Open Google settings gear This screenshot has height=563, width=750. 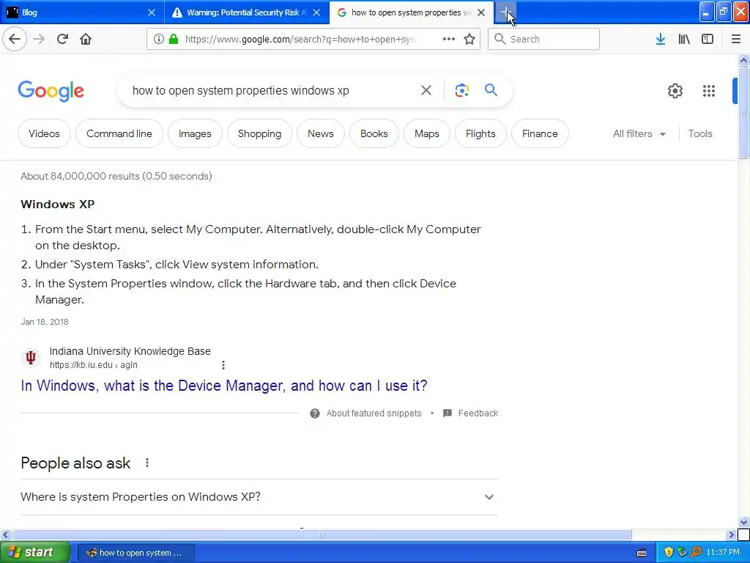click(675, 90)
